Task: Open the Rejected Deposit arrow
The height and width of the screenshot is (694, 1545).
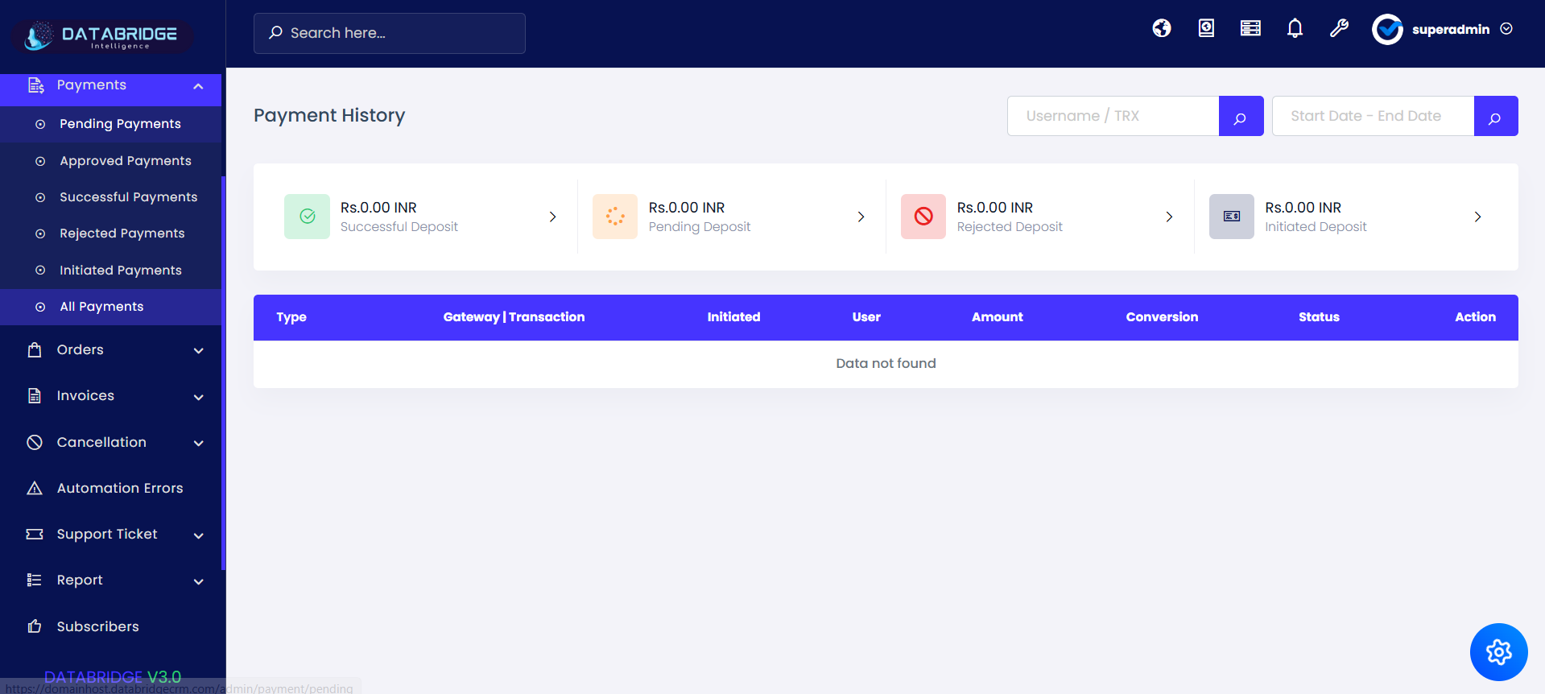Action: [x=1170, y=217]
